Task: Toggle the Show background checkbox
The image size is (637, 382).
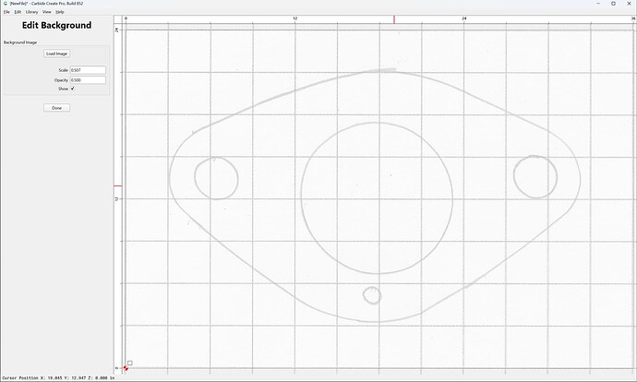Action: pos(73,89)
